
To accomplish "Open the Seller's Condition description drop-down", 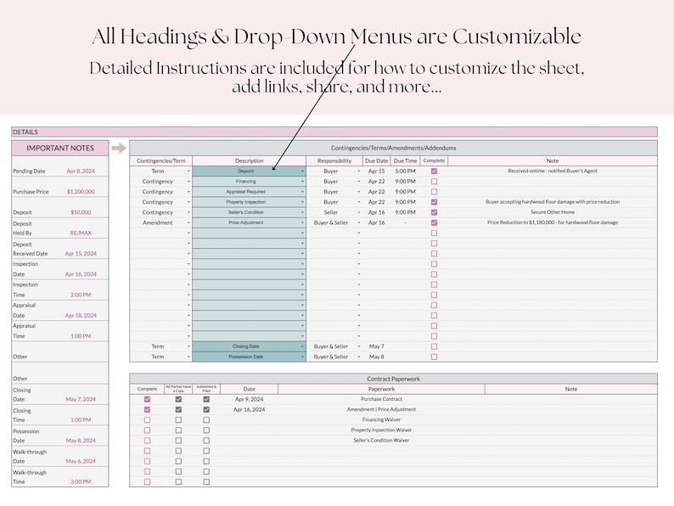I will click(x=302, y=212).
